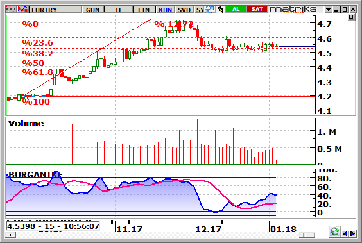362x243 pixels.
Task: Open the GUN period selector
Action: point(93,10)
